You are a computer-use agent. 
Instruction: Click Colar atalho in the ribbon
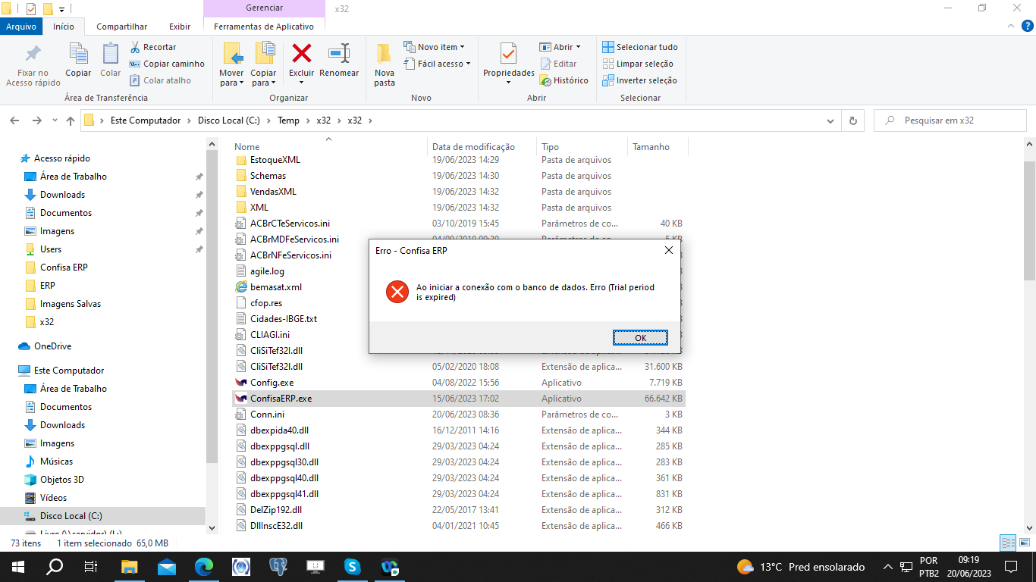click(x=161, y=80)
